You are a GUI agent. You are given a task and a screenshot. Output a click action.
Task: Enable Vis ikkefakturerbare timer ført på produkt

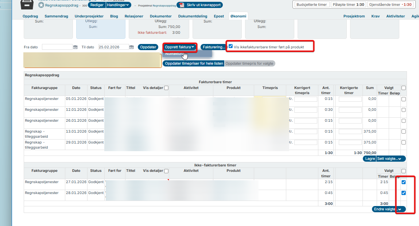click(231, 46)
